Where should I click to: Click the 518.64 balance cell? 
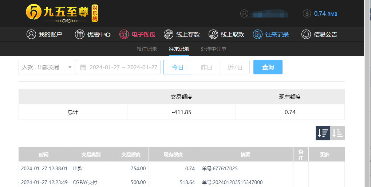tap(173, 182)
